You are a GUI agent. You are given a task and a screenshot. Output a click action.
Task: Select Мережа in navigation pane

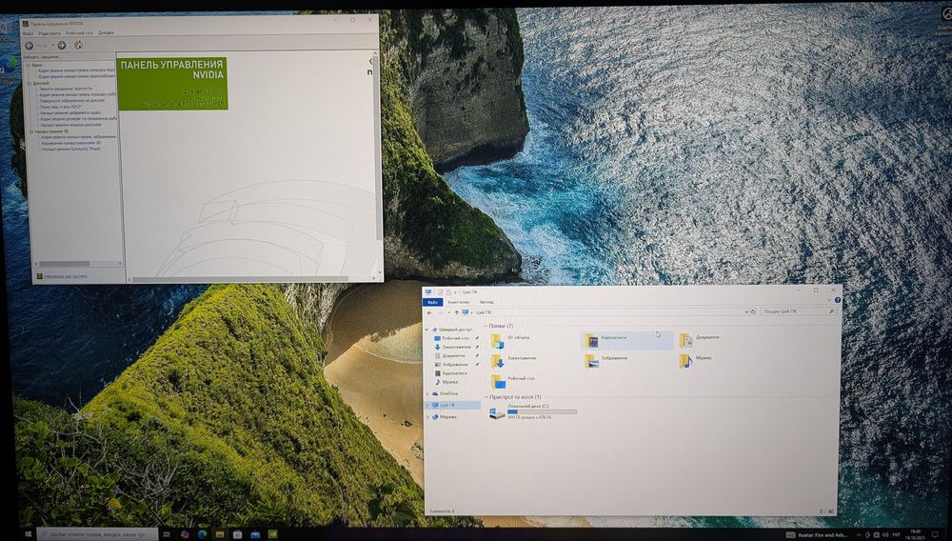[444, 417]
